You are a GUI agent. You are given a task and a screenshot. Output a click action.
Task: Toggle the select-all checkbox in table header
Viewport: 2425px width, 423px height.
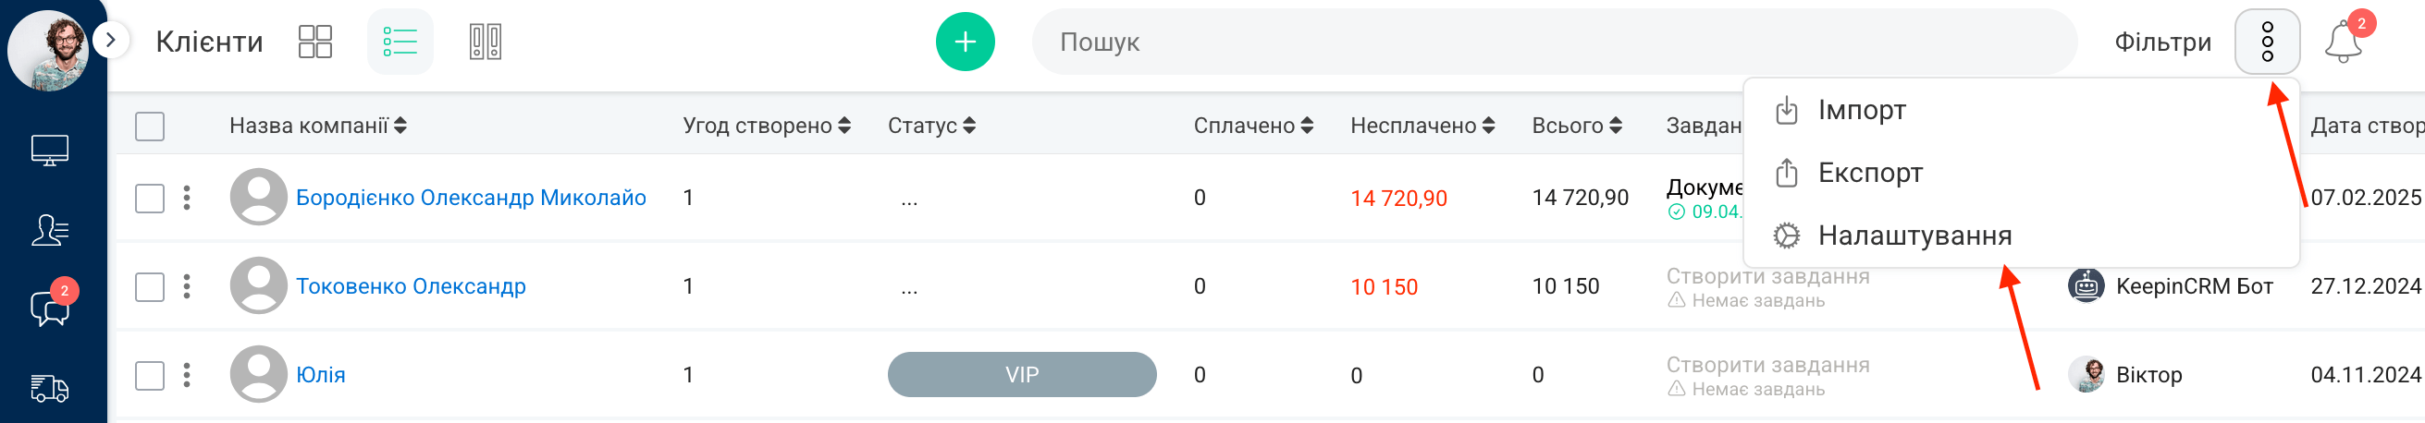click(x=150, y=126)
